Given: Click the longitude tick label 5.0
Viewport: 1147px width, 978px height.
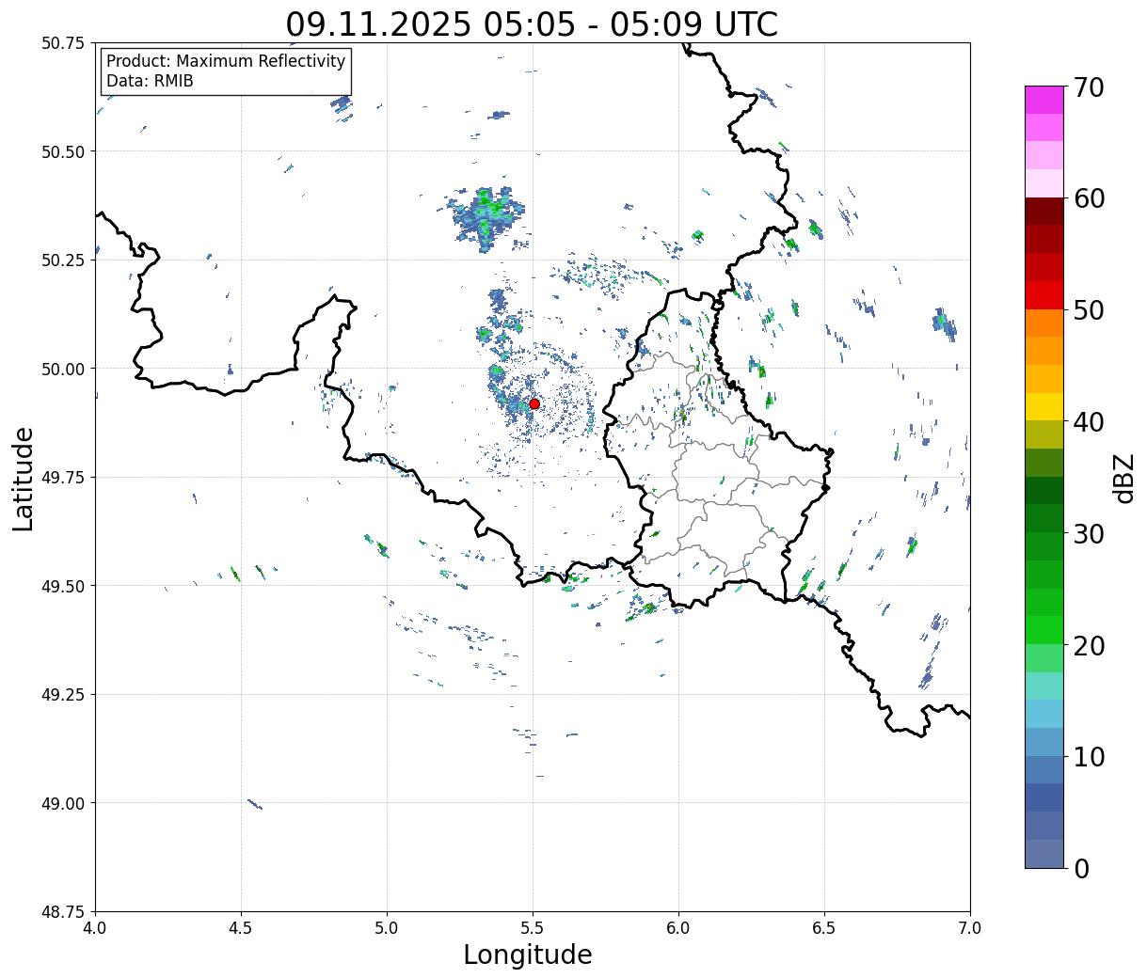Looking at the screenshot, I should pyautogui.click(x=387, y=928).
